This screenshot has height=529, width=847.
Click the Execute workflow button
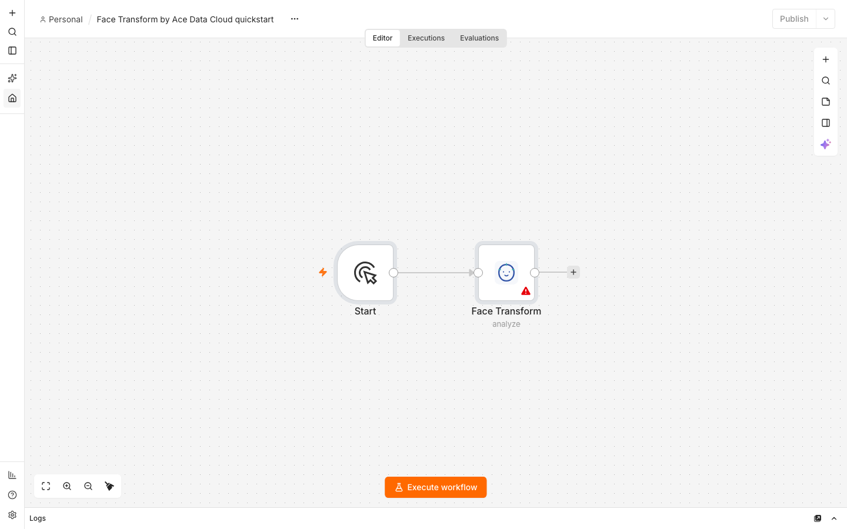(436, 487)
